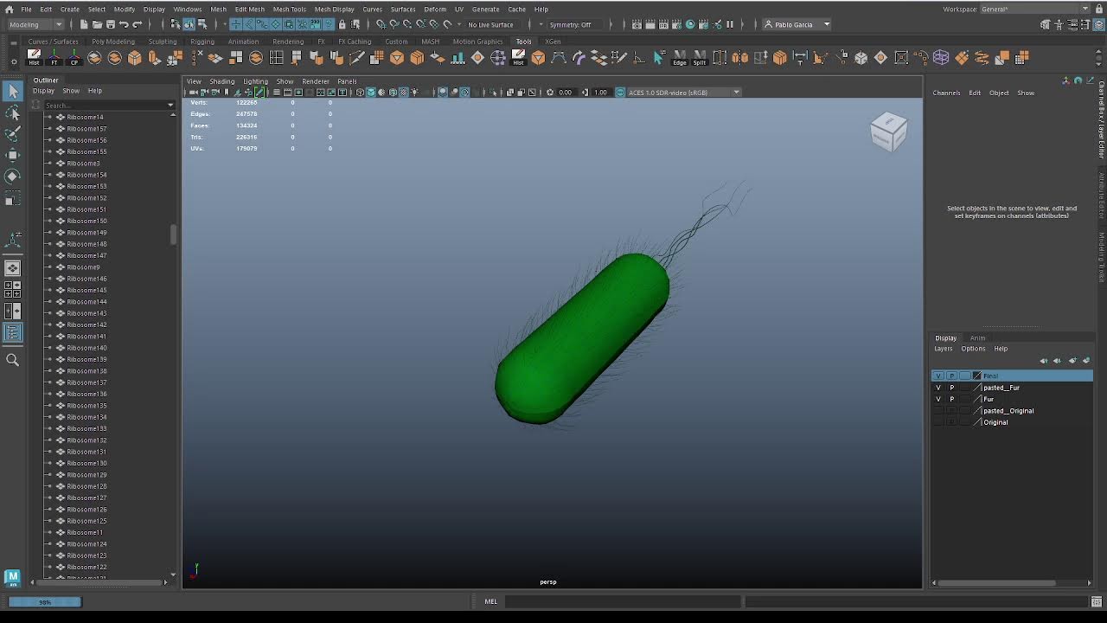Screen dimensions: 1107x623
Task: Pick the Paint selection tool
Action: [x=12, y=133]
